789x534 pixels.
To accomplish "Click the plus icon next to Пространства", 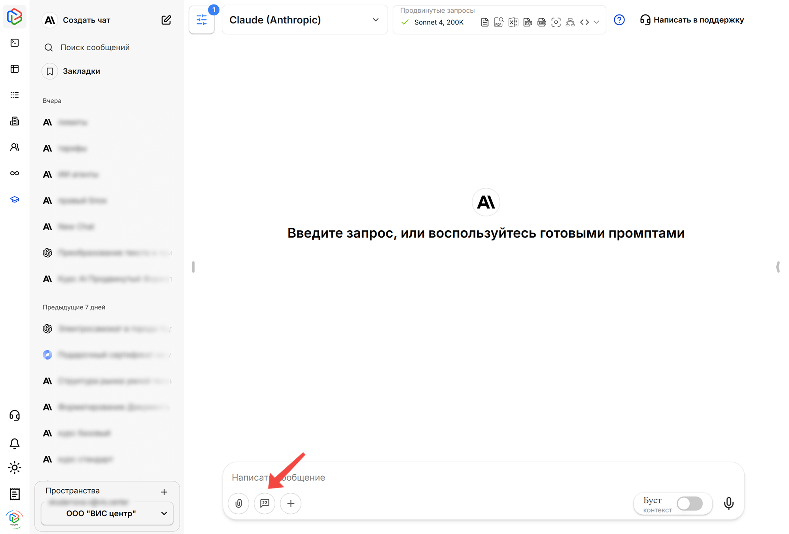I will click(164, 492).
